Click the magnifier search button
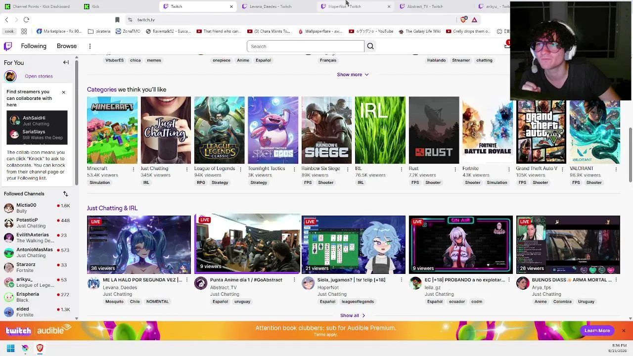Screen dimensions: 633x356 click(370, 46)
